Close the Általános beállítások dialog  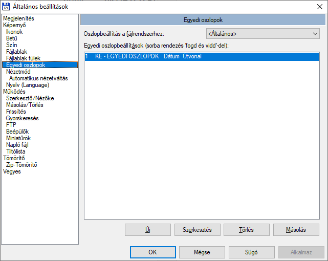click(x=320, y=7)
